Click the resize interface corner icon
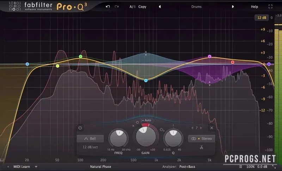The image size is (282, 171). (x=274, y=167)
